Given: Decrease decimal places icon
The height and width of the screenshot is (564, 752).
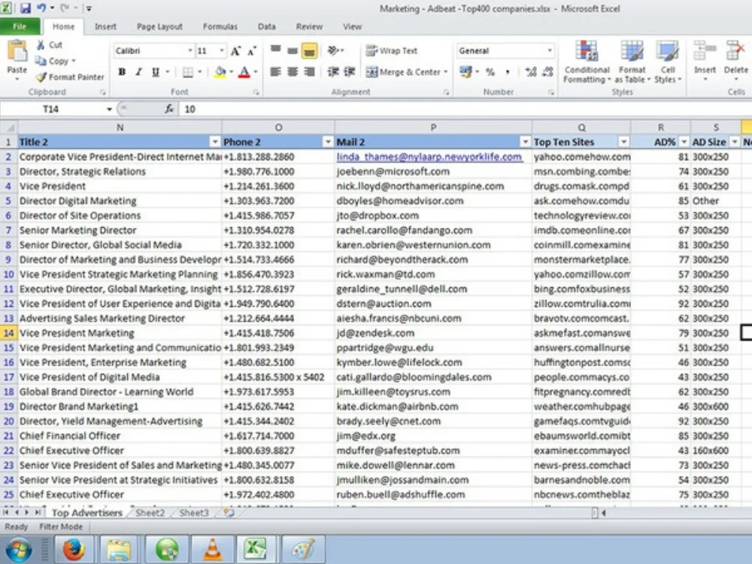Looking at the screenshot, I should 547,72.
